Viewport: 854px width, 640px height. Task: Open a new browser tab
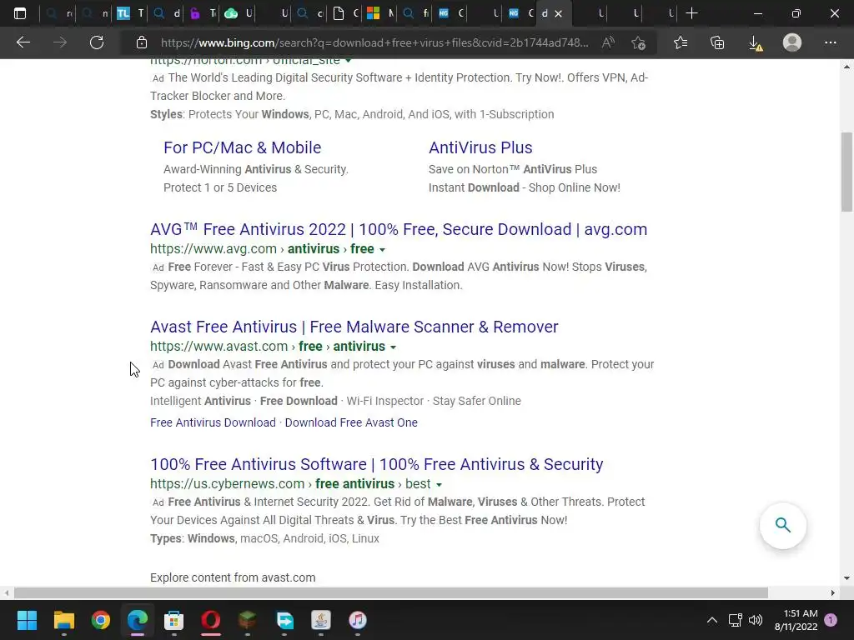tap(691, 13)
